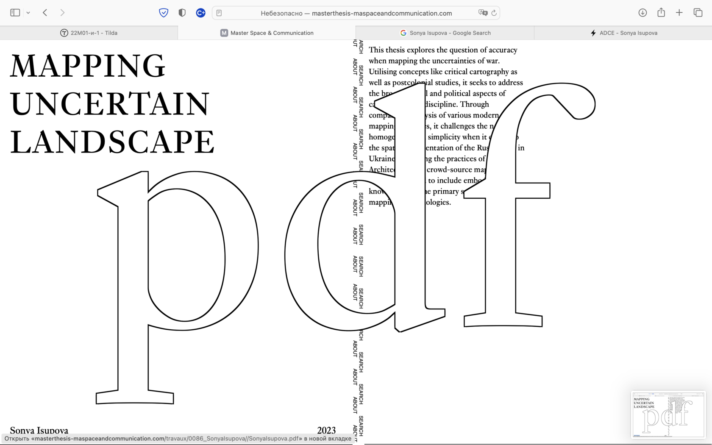This screenshot has height=445, width=712.
Task: Open the half-shaded shield privacy report
Action: click(x=182, y=13)
